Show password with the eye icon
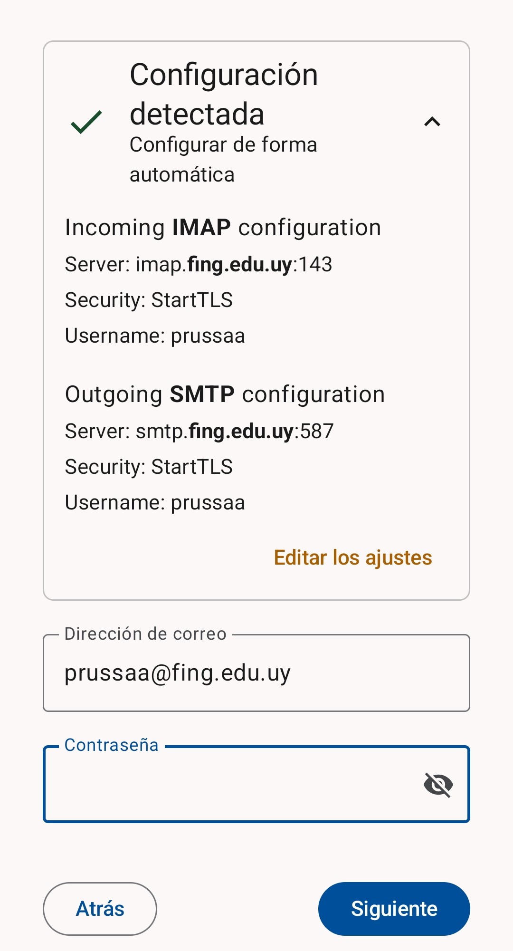Screen dimensions: 513x951 click(438, 784)
